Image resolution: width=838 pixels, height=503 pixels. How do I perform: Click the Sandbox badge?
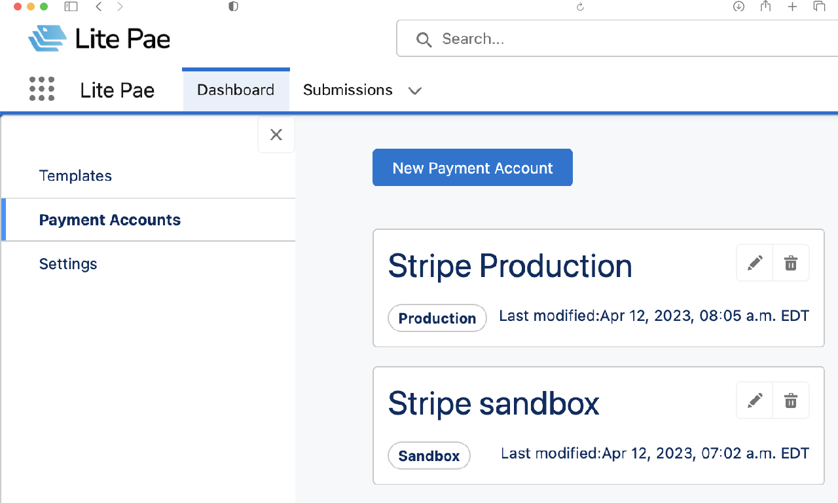click(x=429, y=456)
